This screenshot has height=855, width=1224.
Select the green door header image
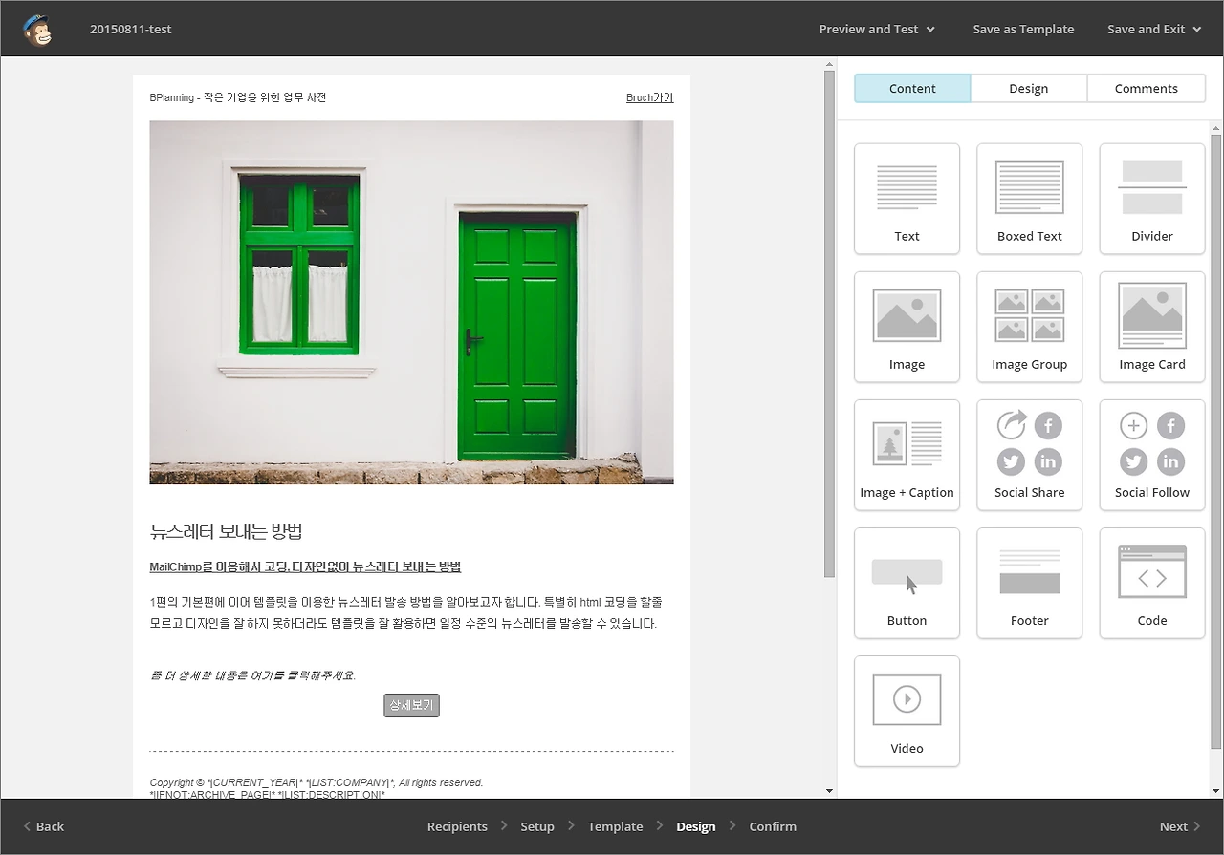coord(411,302)
